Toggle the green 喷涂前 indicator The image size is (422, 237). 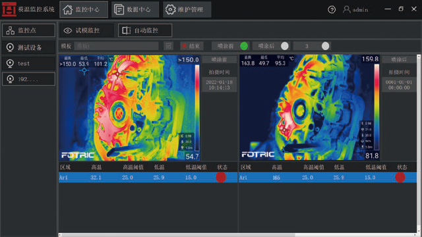244,46
